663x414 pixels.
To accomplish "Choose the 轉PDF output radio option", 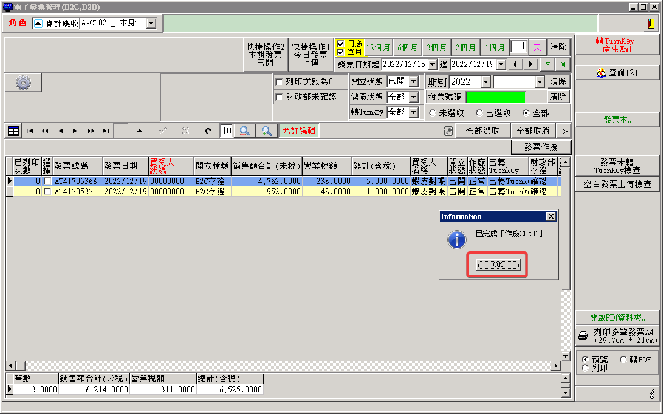I will pos(623,359).
